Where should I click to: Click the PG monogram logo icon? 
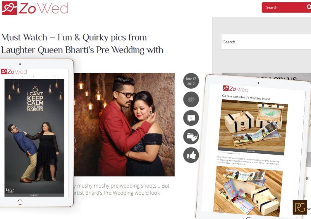300,207
